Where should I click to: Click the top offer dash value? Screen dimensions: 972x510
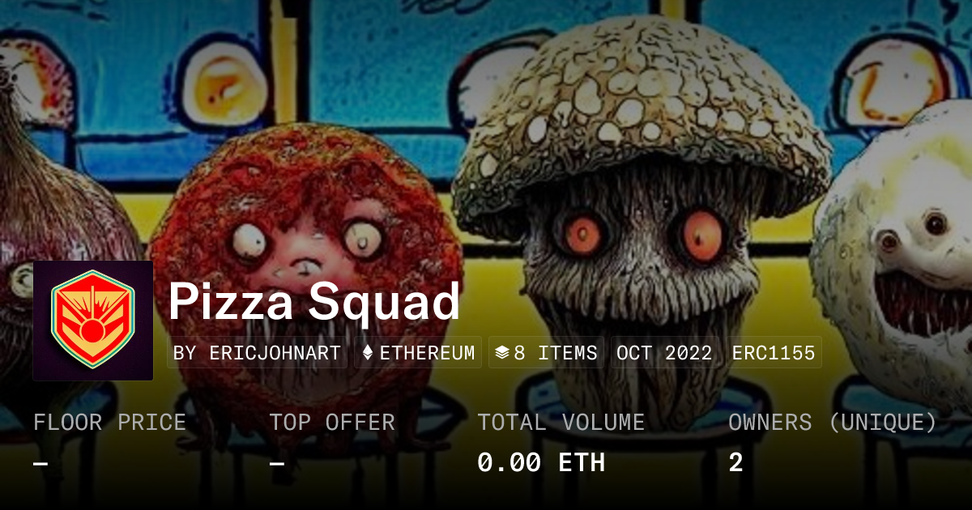pyautogui.click(x=277, y=463)
